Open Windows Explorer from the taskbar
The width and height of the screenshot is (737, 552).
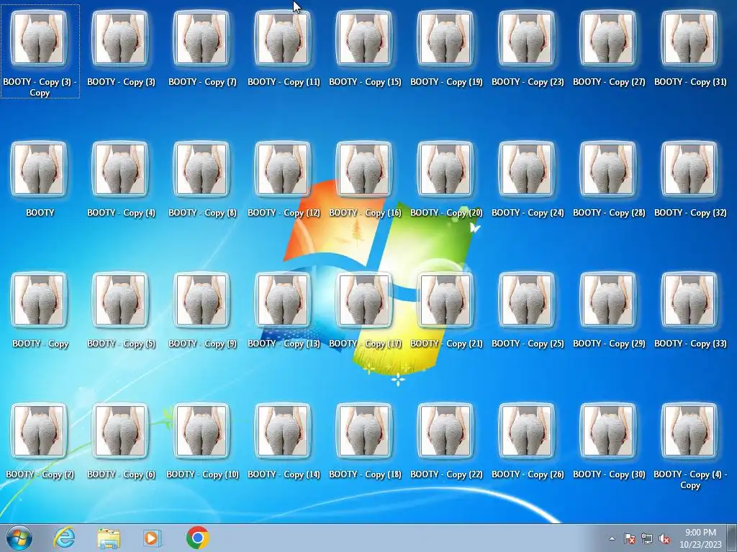pos(109,538)
